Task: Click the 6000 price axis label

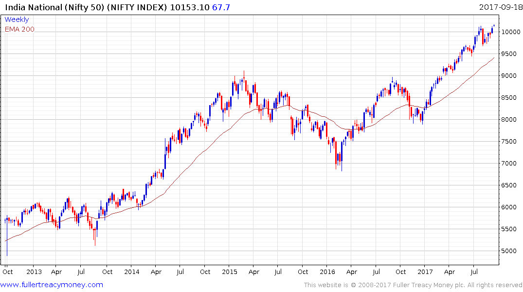Action: (x=509, y=207)
